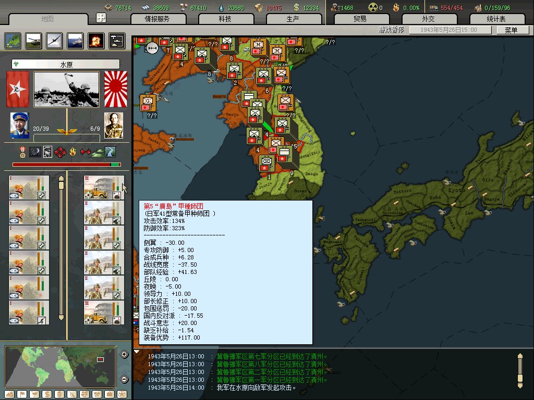The width and height of the screenshot is (534, 400).
Task: Click the 菜单 (Menu) button
Action: click(x=506, y=30)
